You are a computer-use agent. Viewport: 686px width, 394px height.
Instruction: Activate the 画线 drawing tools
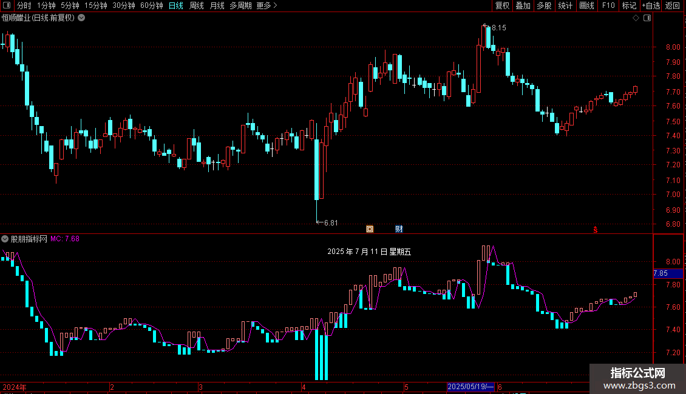click(x=586, y=5)
